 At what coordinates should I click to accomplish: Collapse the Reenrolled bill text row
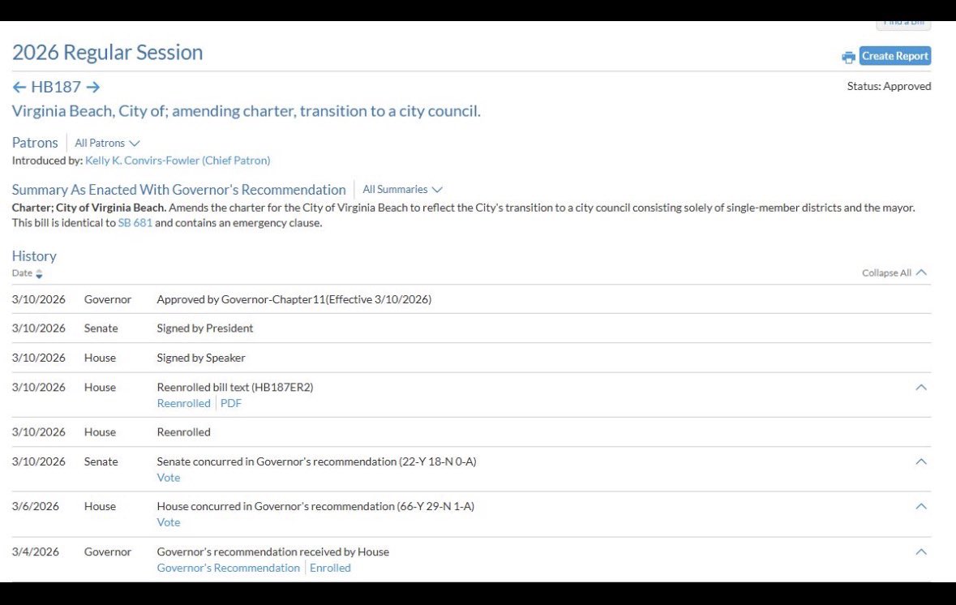point(920,388)
